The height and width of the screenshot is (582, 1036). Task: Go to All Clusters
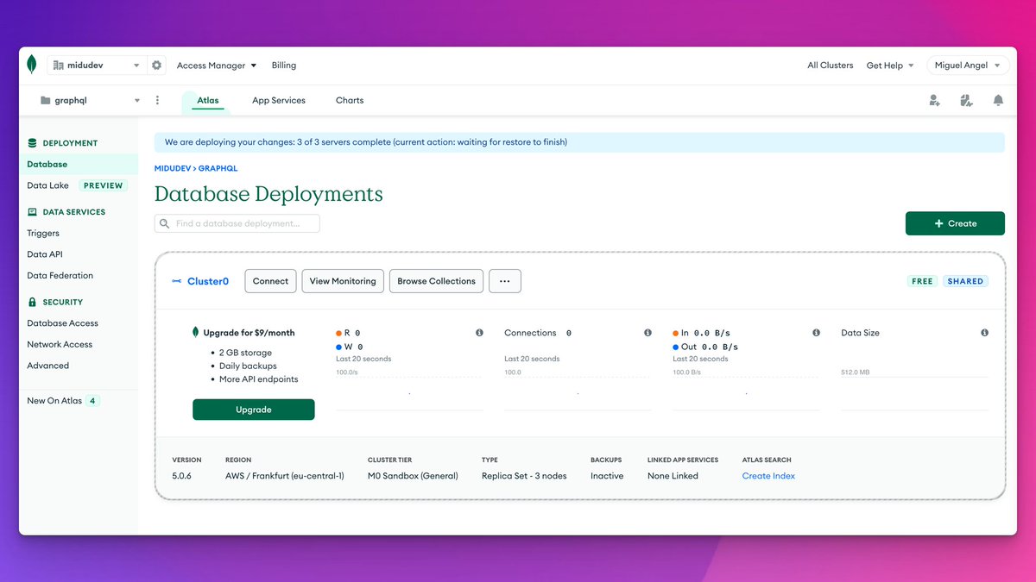coord(831,66)
